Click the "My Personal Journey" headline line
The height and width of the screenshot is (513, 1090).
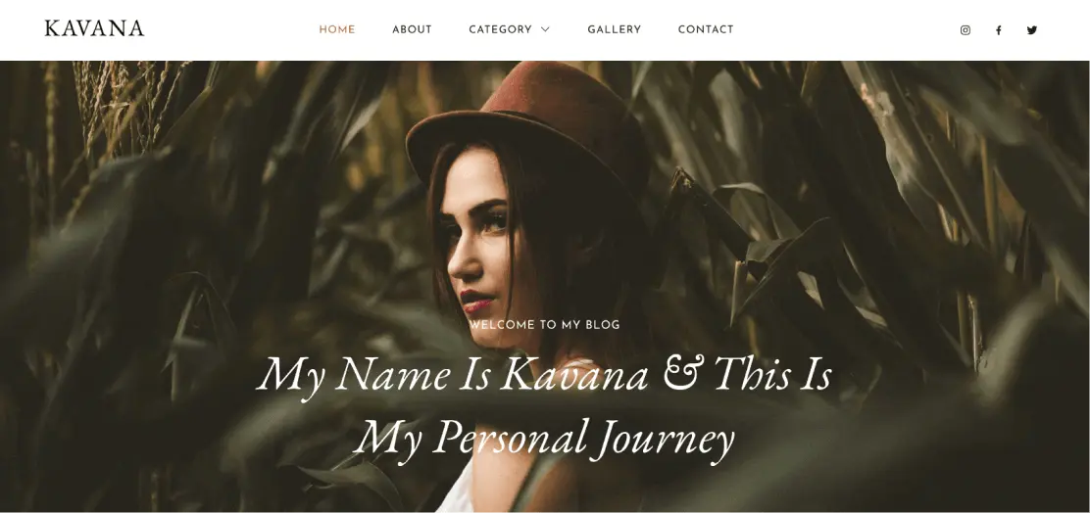(x=544, y=439)
